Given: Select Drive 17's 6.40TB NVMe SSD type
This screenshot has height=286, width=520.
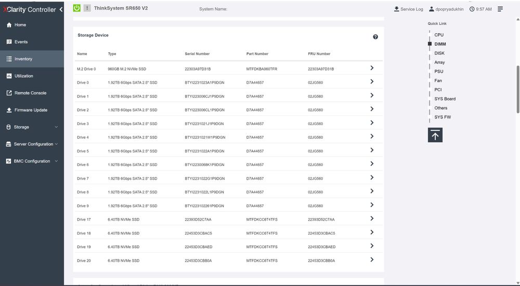Looking at the screenshot, I should [x=123, y=220].
